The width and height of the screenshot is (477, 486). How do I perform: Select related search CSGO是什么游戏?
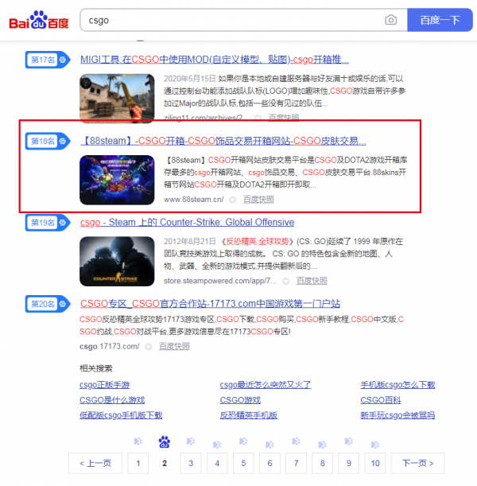[112, 400]
